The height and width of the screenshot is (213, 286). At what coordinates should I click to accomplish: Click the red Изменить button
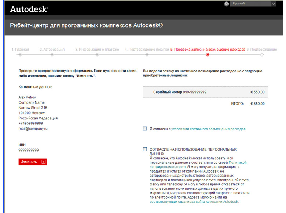[x=33, y=162]
